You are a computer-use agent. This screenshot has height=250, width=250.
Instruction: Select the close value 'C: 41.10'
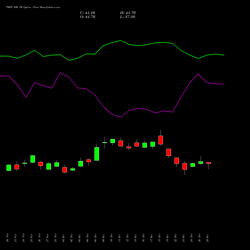coord(87,13)
